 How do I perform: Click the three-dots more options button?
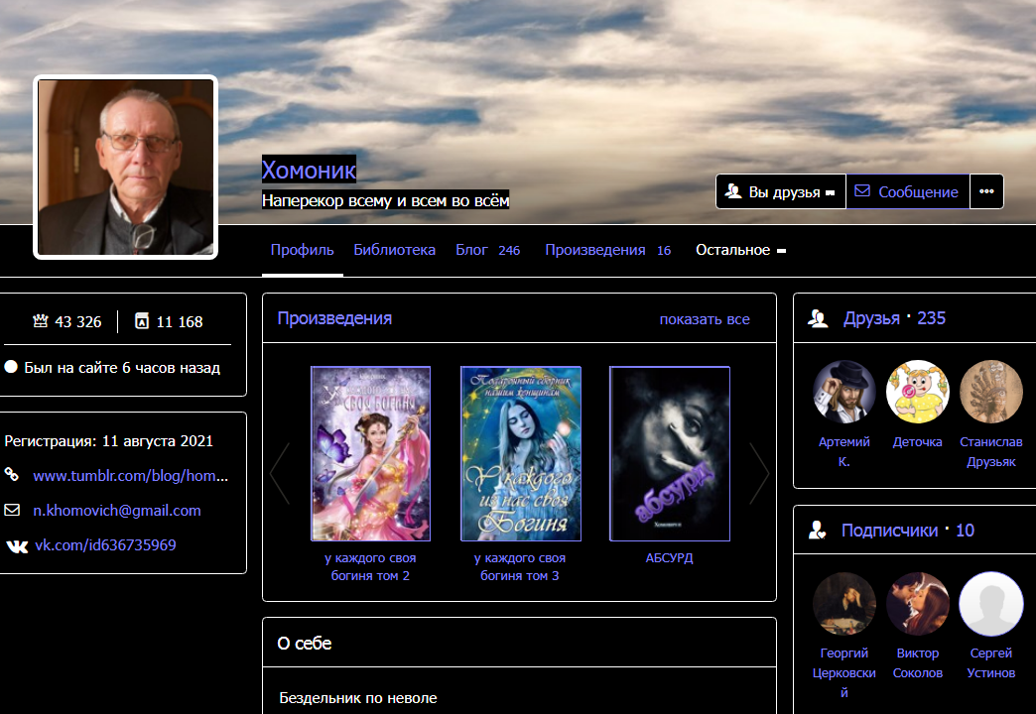[985, 192]
